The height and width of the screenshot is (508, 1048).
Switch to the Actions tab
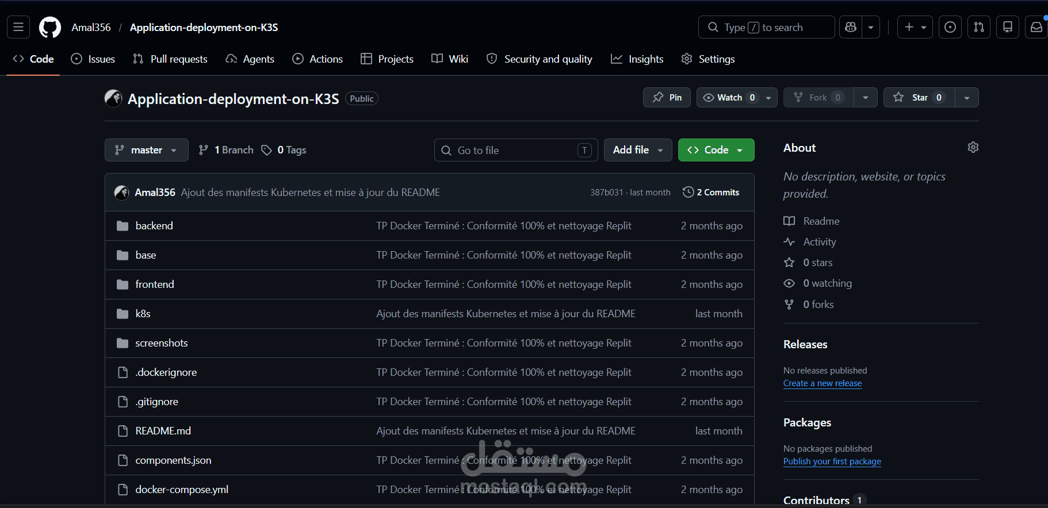tap(318, 59)
